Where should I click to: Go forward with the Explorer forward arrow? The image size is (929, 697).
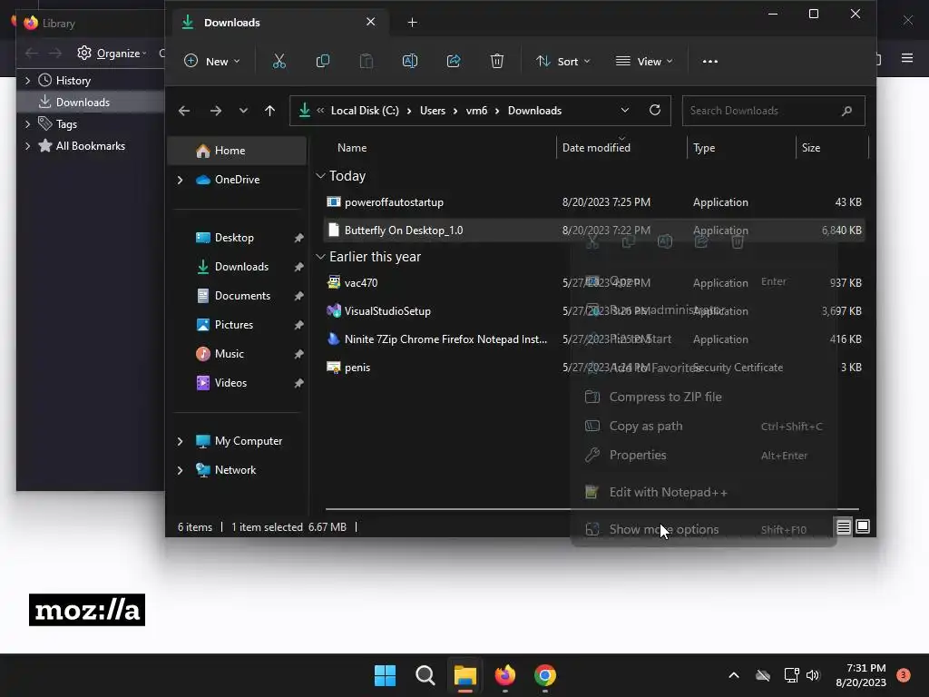tap(216, 111)
